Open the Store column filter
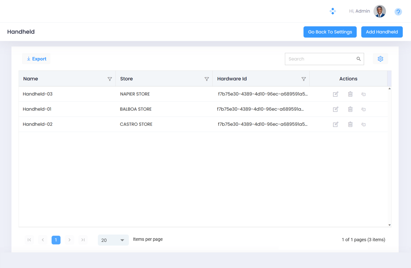 (207, 79)
